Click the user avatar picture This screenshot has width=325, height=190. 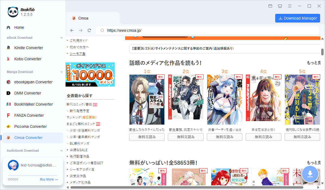point(13,165)
